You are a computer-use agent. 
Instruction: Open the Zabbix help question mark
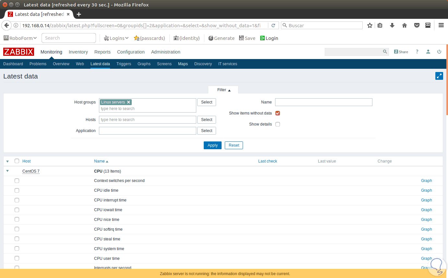[x=417, y=52]
